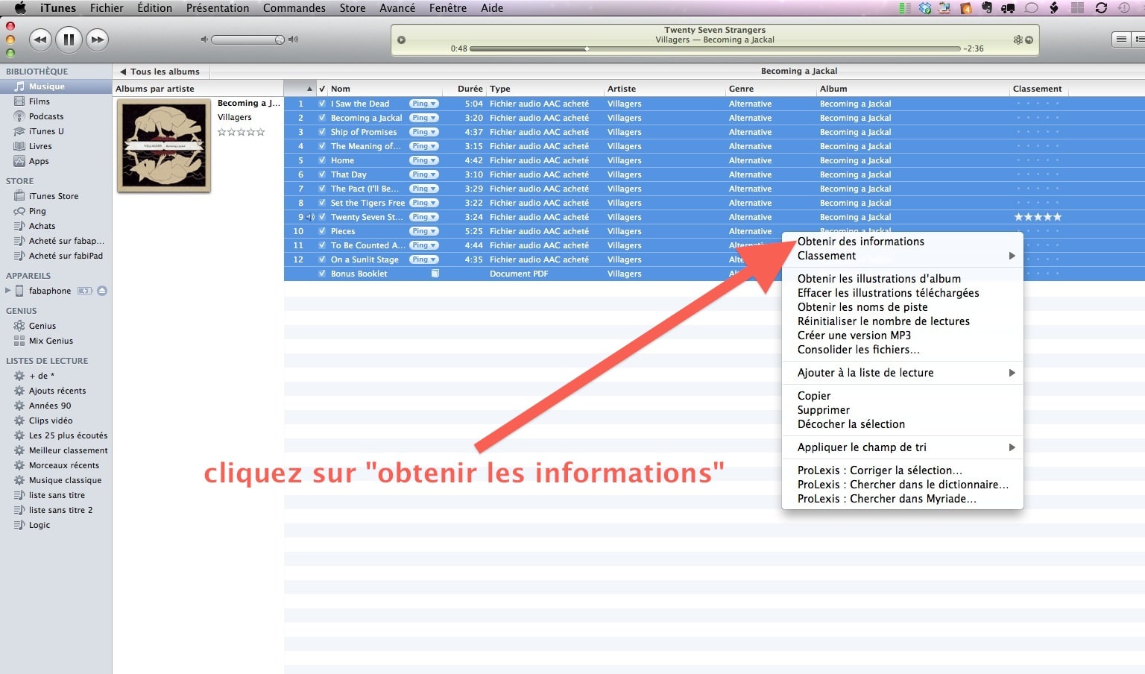
Task: Adjust the volume slider
Action: point(248,40)
